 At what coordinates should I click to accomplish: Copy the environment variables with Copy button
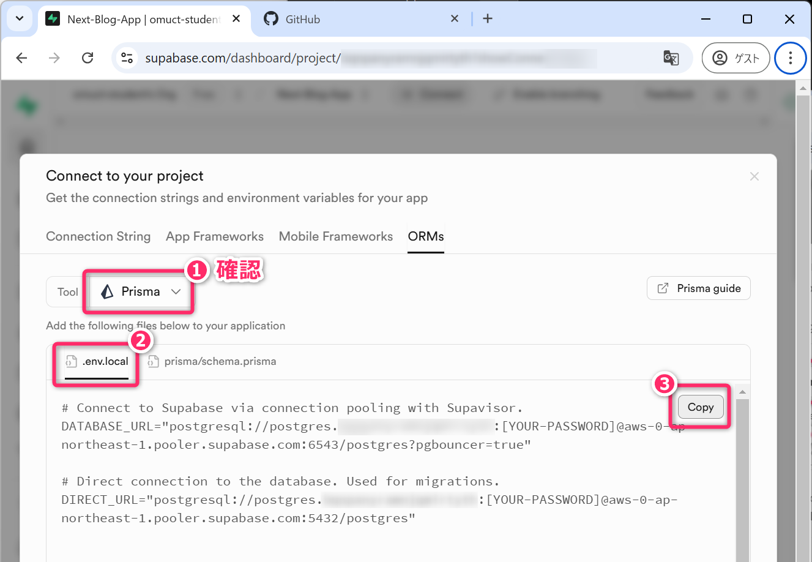click(x=700, y=407)
